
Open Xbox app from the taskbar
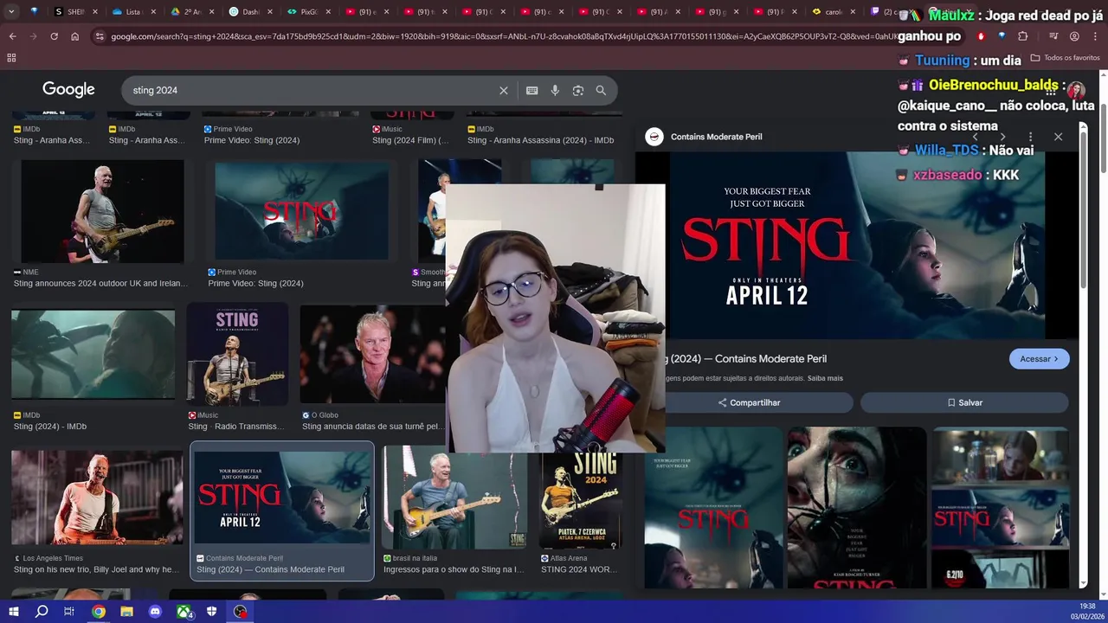pyautogui.click(x=184, y=612)
